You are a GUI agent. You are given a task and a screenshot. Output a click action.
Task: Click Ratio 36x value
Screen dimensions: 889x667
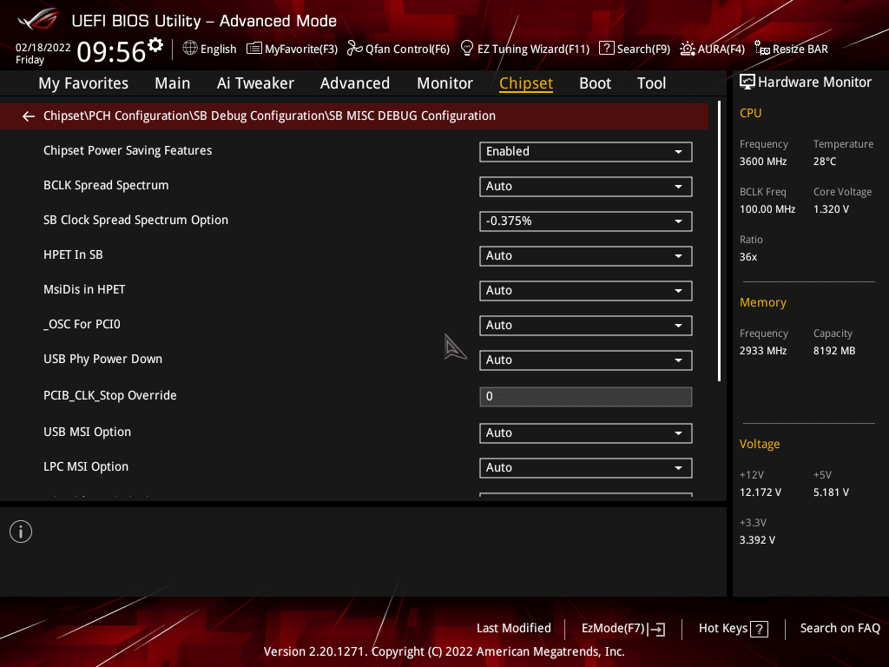(747, 257)
